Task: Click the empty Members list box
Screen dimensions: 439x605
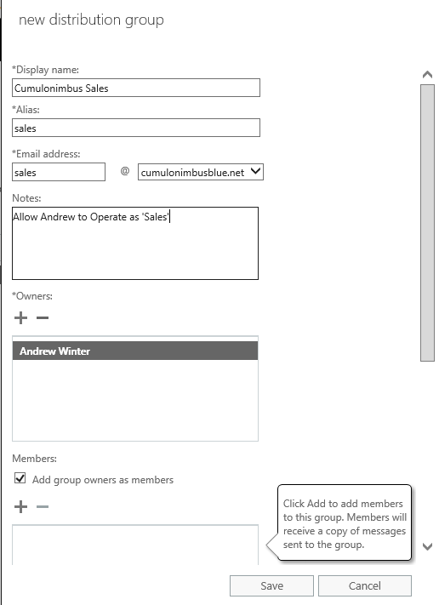Action: point(135,545)
